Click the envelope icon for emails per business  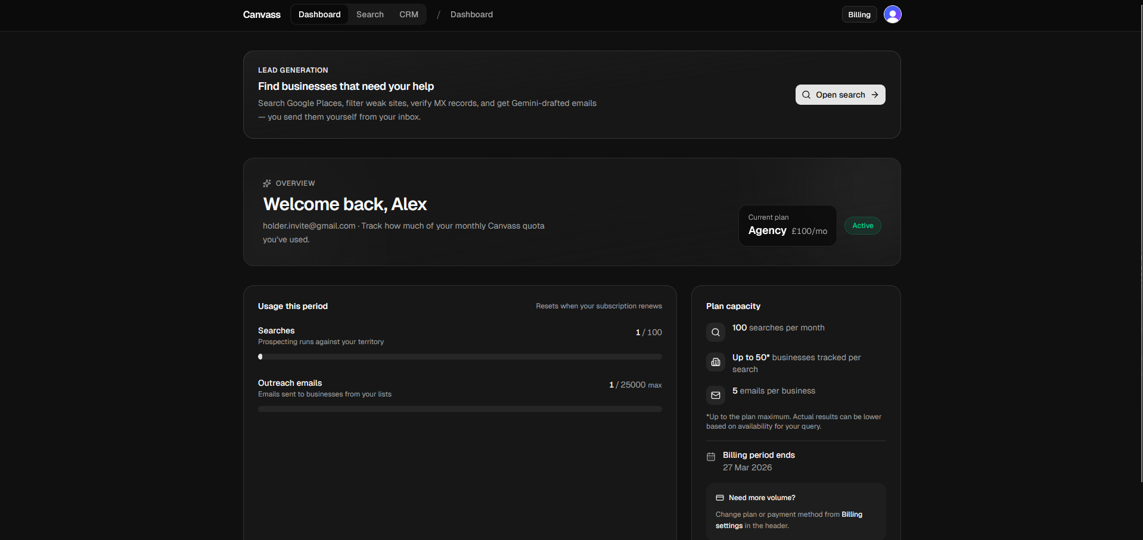(715, 395)
